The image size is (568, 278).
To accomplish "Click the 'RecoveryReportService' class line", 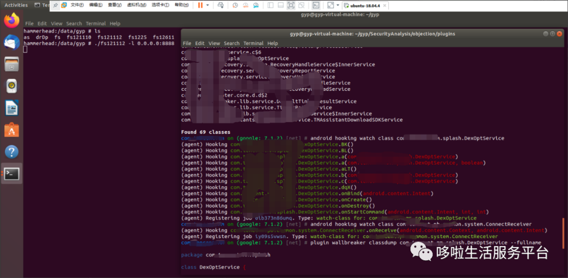I will [258, 70].
